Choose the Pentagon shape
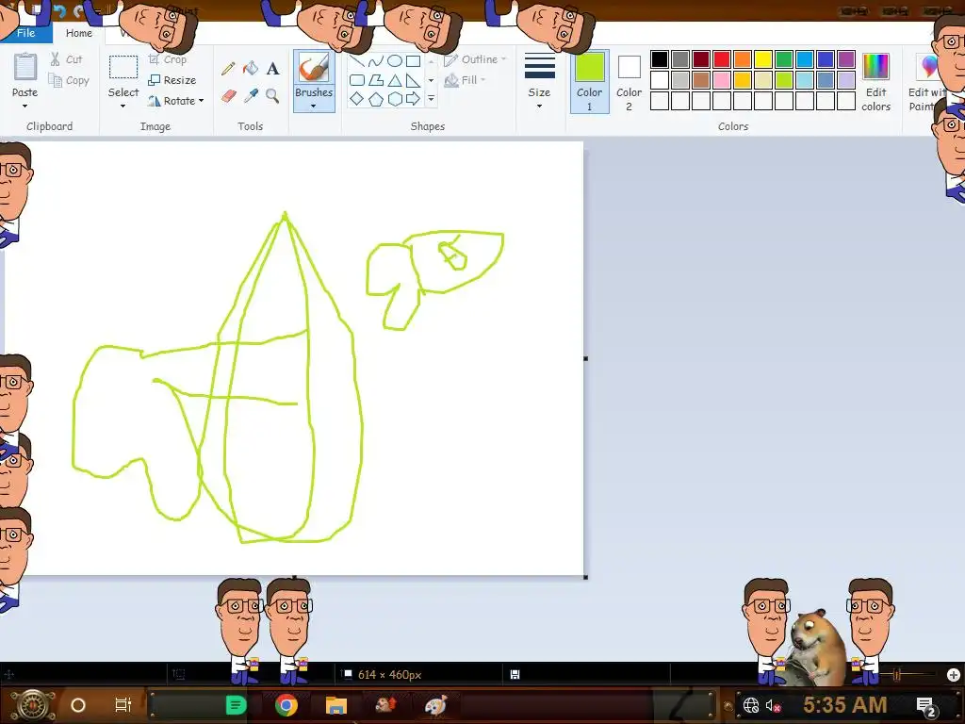 376,98
